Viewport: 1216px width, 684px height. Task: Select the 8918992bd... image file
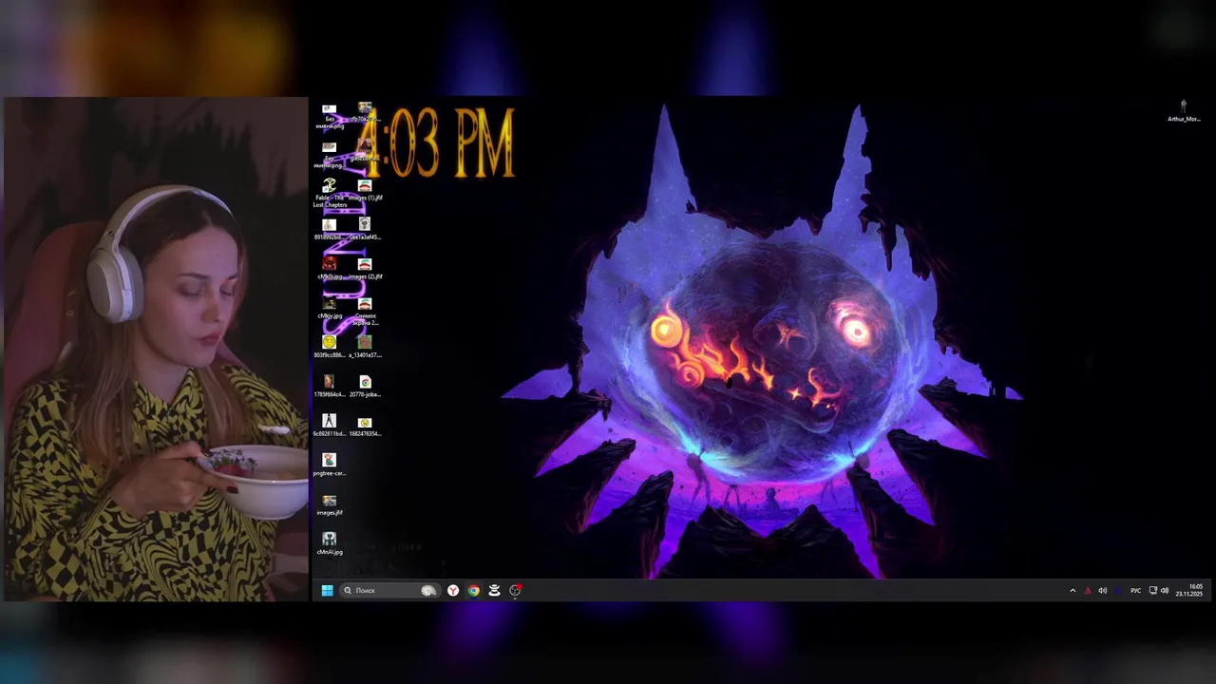(x=330, y=229)
